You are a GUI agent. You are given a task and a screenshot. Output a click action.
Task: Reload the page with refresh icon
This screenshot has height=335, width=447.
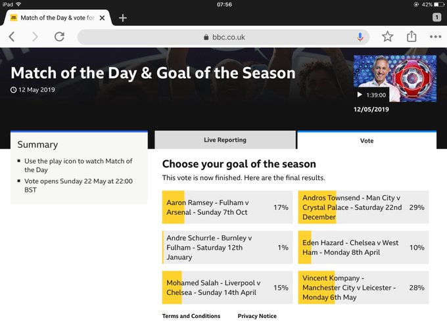59,37
